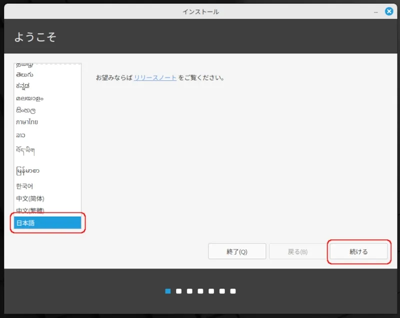The height and width of the screenshot is (318, 400).
Task: Choose 中文(简体) from the language list
Action: click(30, 199)
